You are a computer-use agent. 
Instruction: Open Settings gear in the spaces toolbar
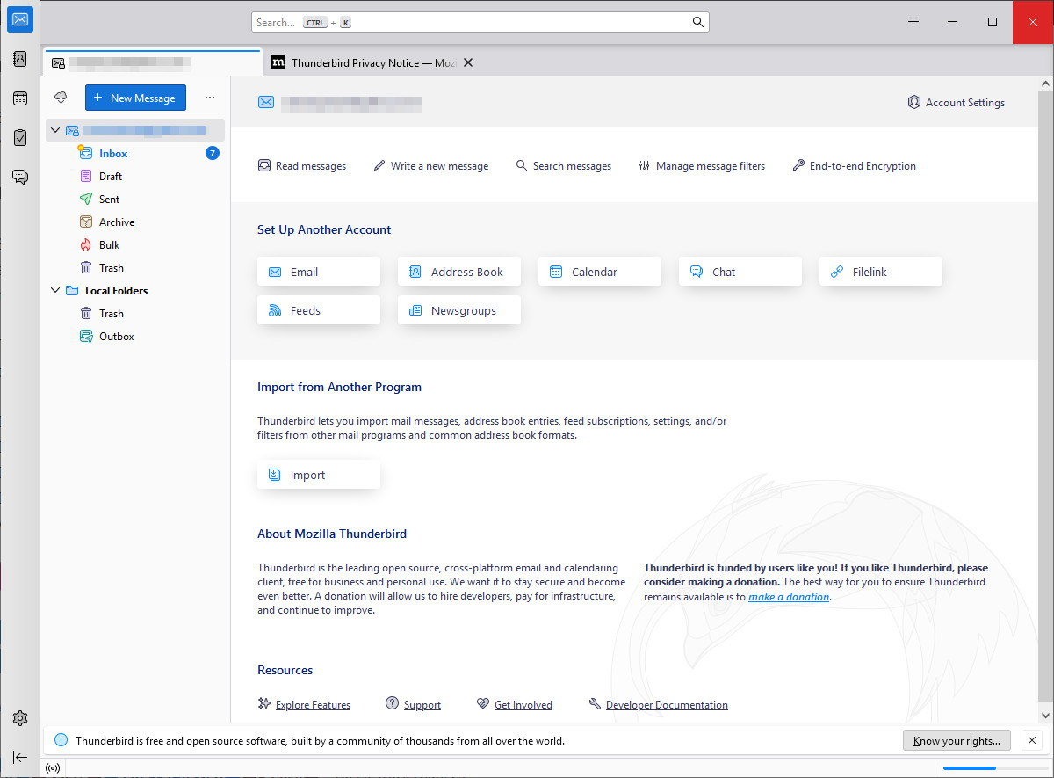20,718
